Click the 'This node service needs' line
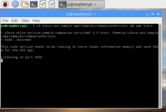Image resolution: width=166 pixels, height=112 pixels. coord(79,47)
